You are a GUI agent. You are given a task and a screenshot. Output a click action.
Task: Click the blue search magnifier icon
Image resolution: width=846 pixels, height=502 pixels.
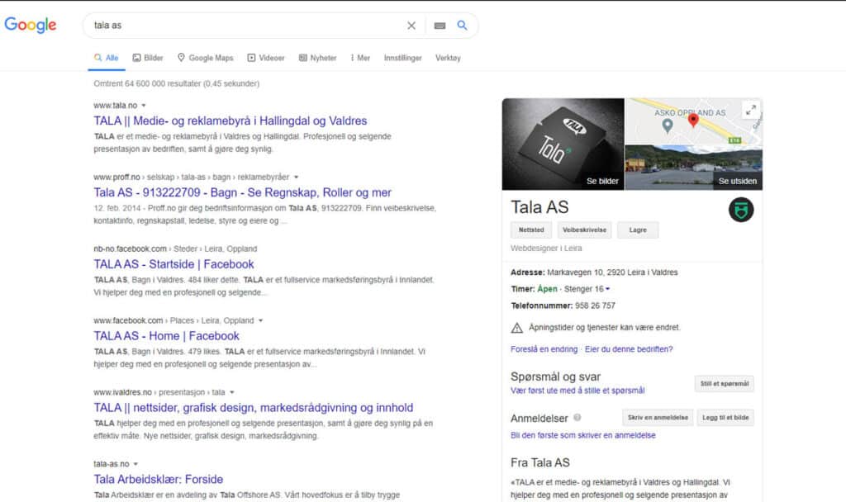pos(462,26)
